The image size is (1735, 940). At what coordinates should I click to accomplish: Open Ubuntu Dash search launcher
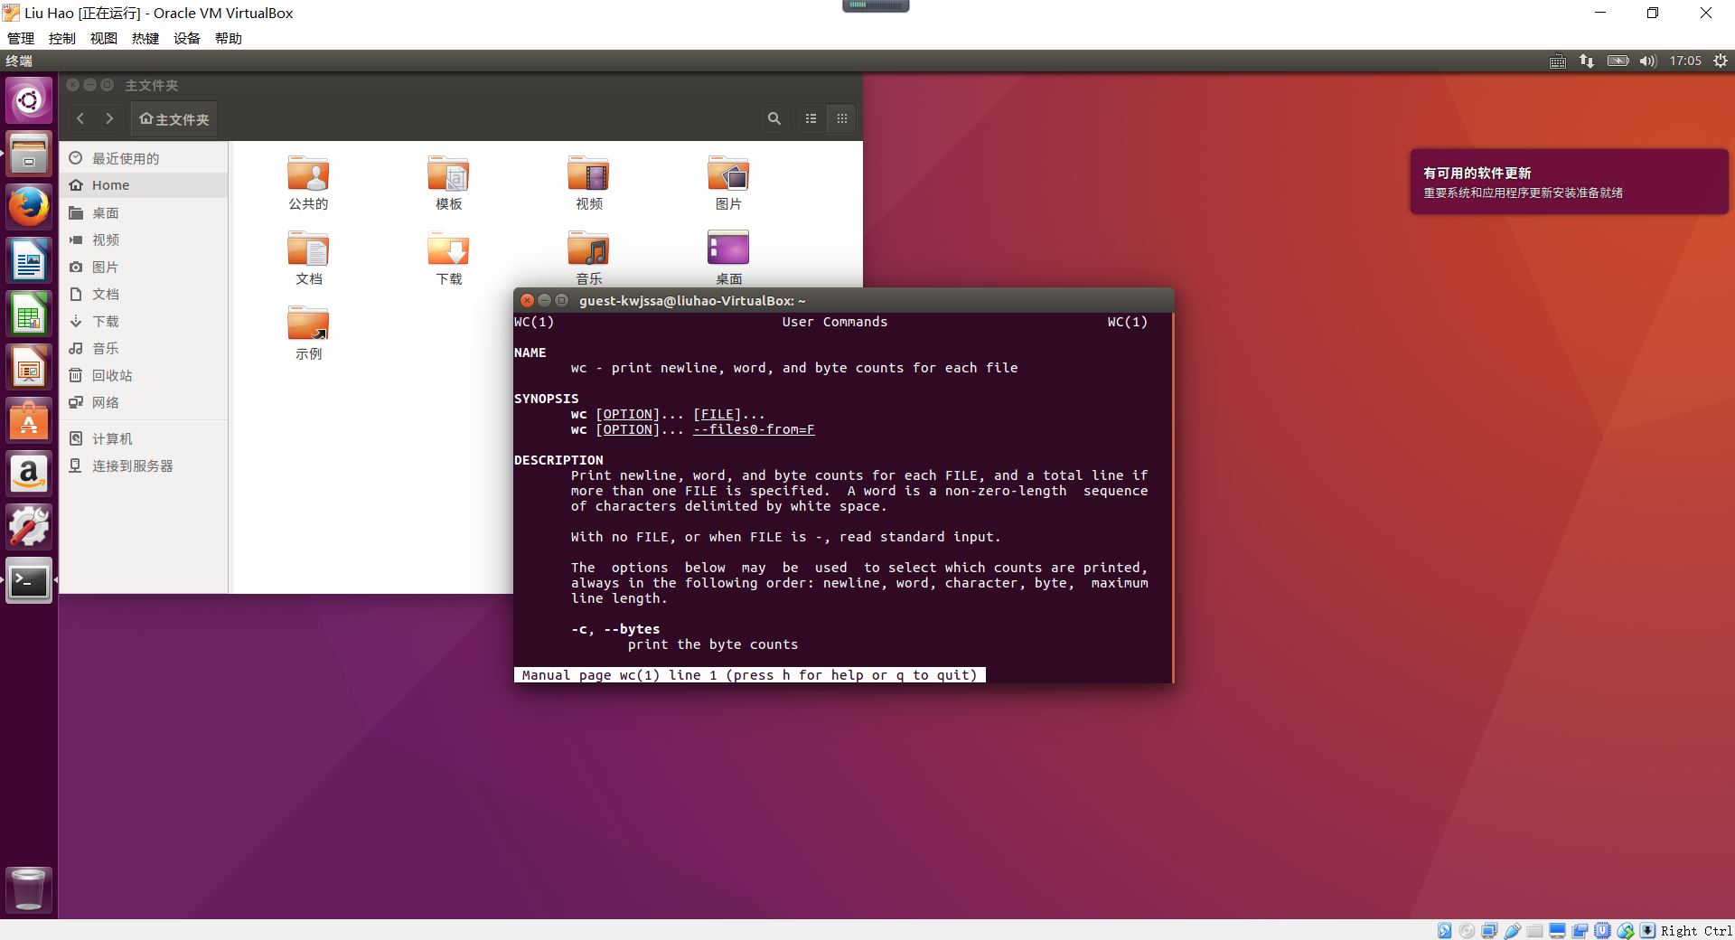pos(29,99)
